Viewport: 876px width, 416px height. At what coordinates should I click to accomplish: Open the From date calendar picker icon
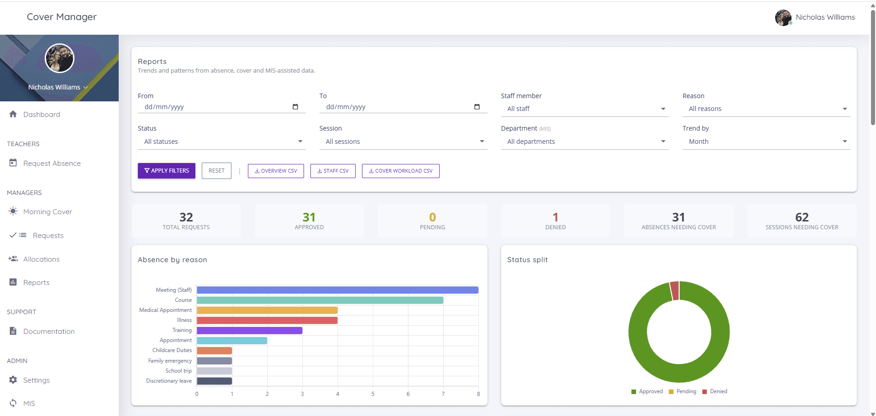click(295, 107)
